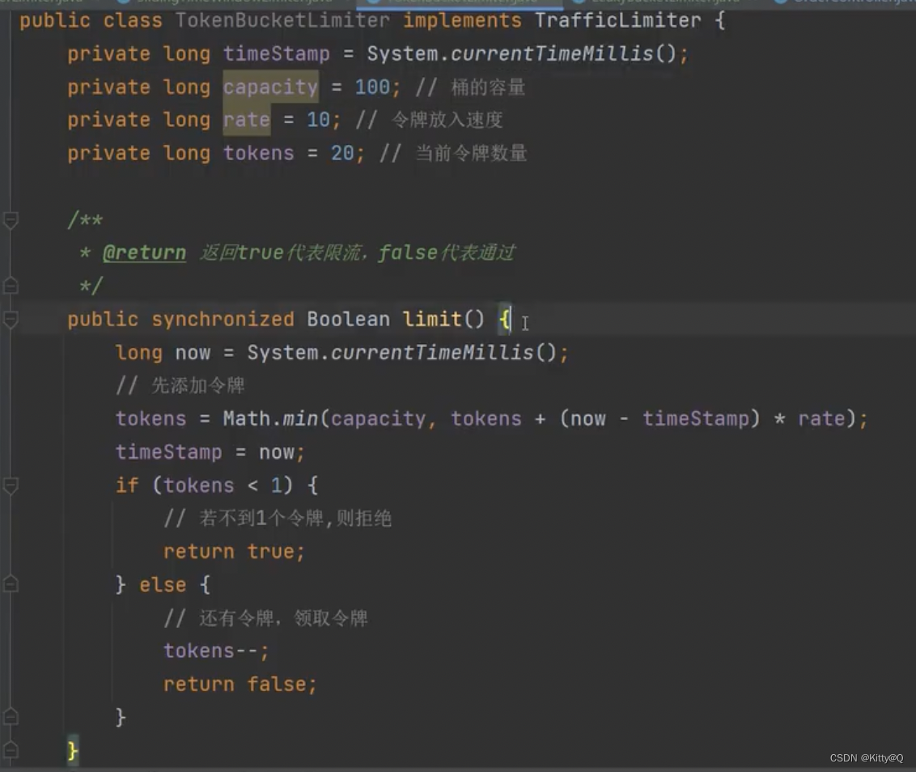Click the number 1 in the if condition
The image size is (916, 772).
pos(276,485)
